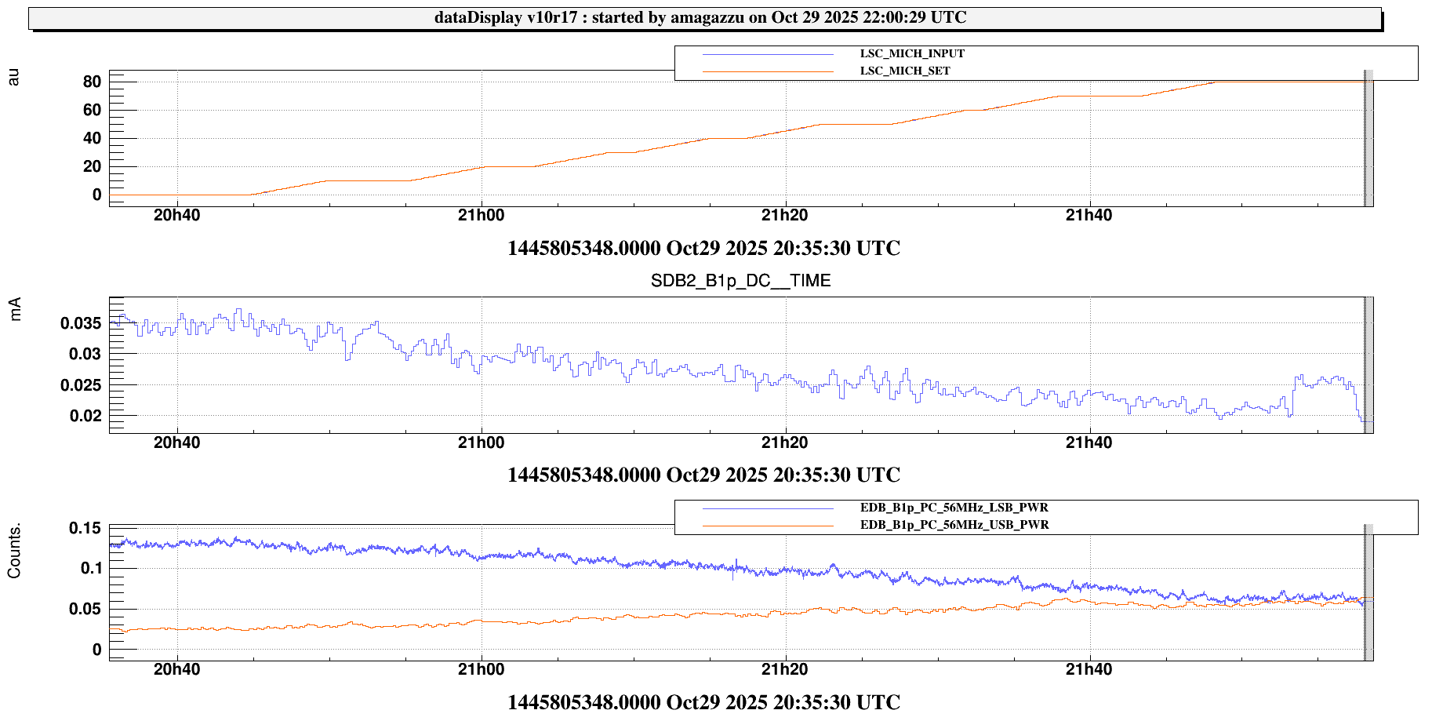The height and width of the screenshot is (721, 1432).
Task: Click the 20h40 tick label on top plot
Action: pyautogui.click(x=176, y=216)
